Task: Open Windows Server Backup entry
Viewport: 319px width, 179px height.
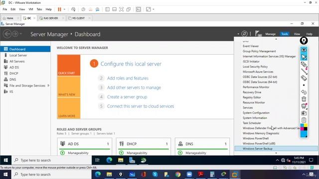Action: coord(276,149)
